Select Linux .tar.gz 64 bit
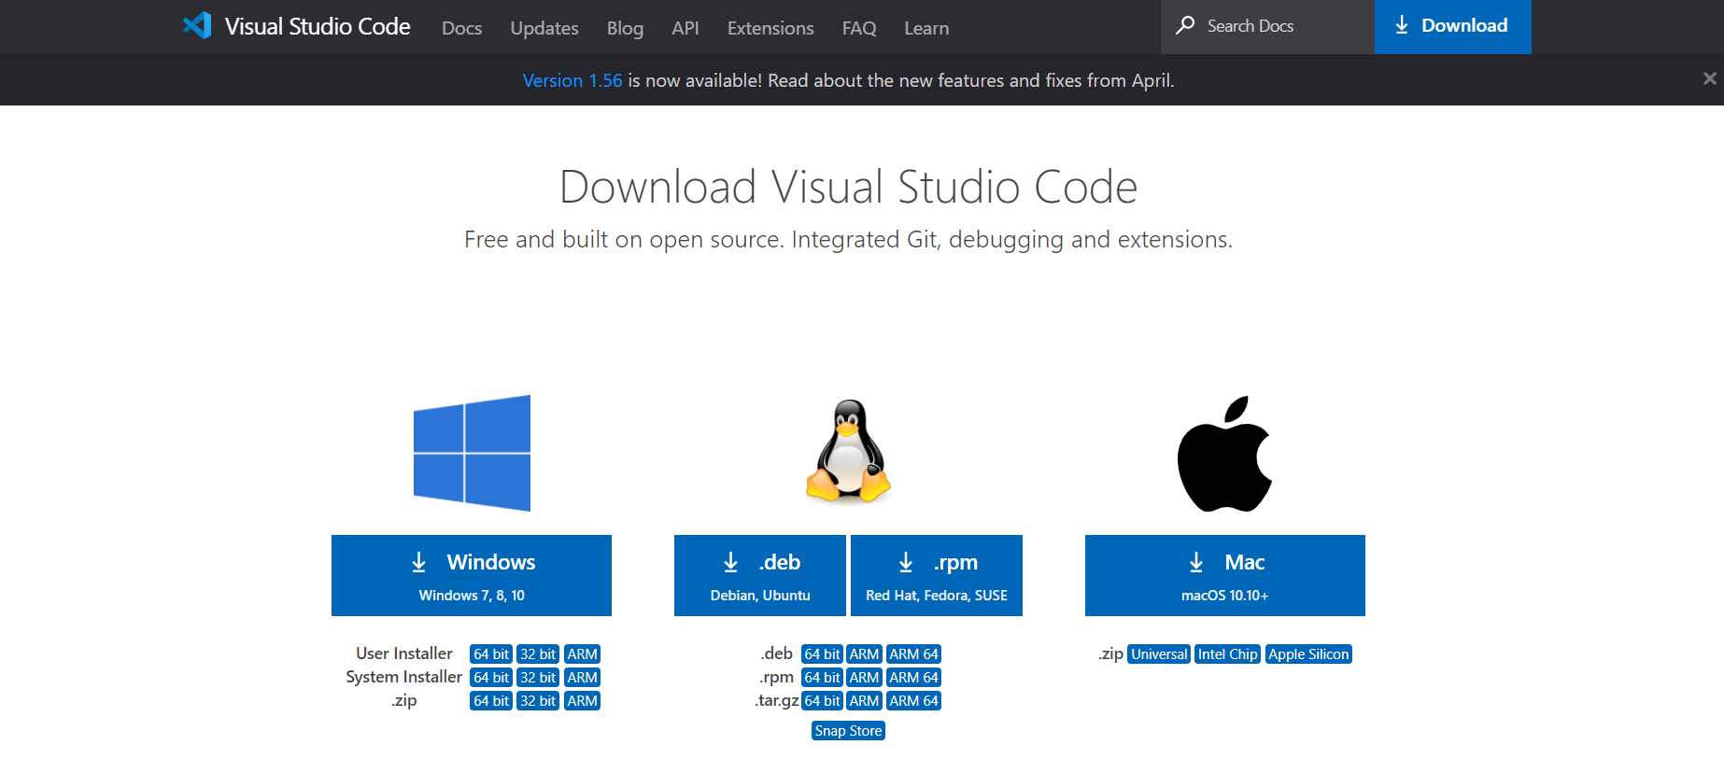This screenshot has width=1724, height=773. (x=823, y=701)
